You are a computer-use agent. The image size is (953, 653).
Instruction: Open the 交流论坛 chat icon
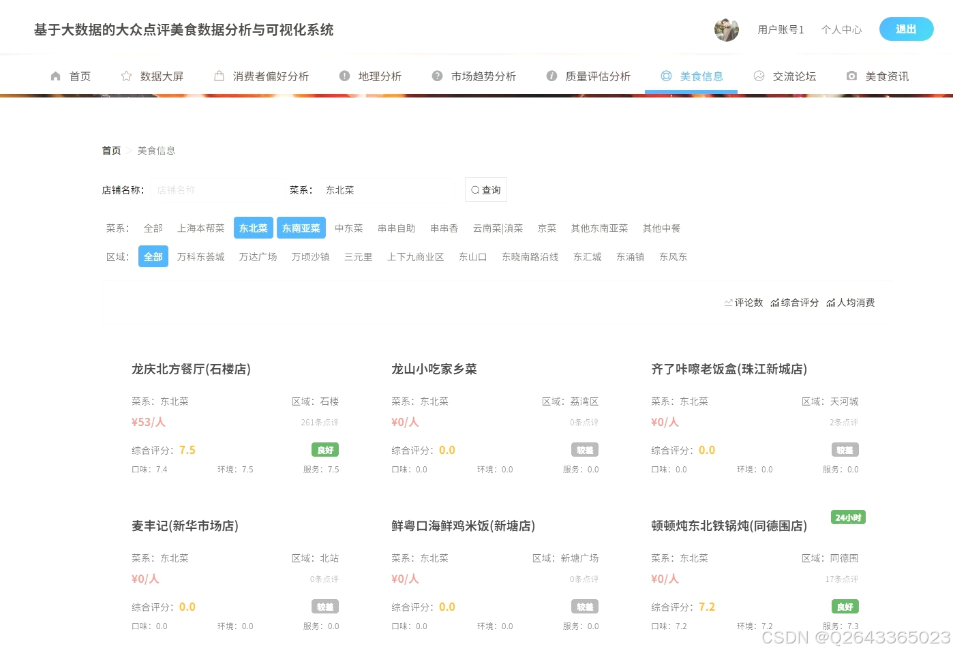[x=759, y=76]
